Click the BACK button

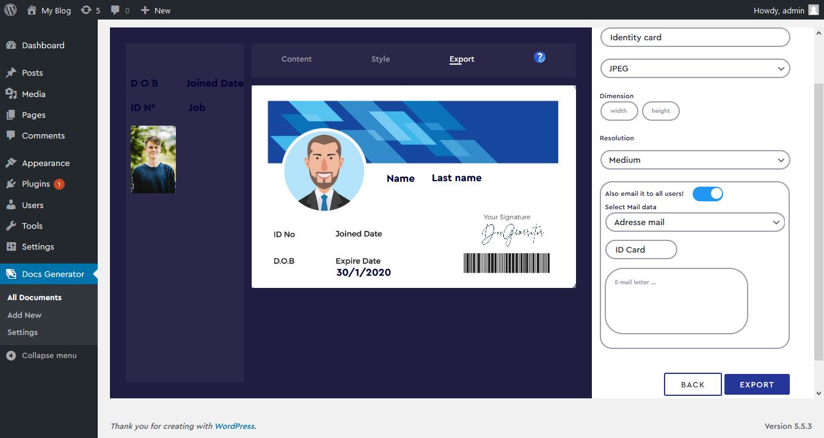click(x=693, y=385)
